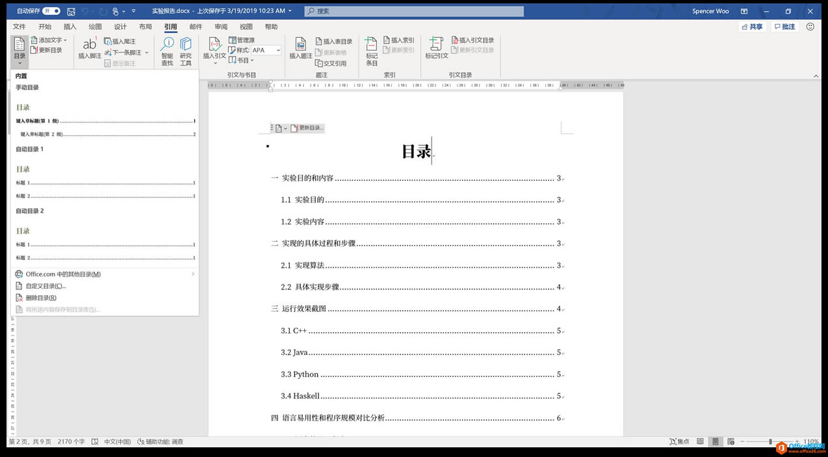
Task: Click the 共享 share button
Action: [x=751, y=27]
